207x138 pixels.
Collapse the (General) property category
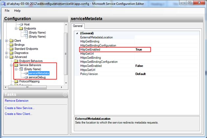[x=77, y=33]
